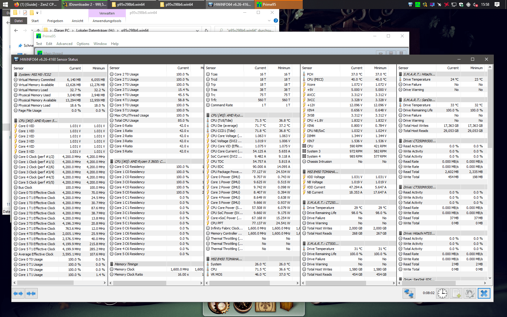507x317 pixels.
Task: Switch to HWiNFO64 taskbar button
Action: [x=230, y=5]
